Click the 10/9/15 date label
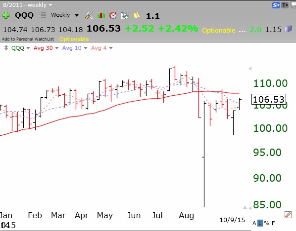This screenshot has width=296, height=231. (232, 220)
